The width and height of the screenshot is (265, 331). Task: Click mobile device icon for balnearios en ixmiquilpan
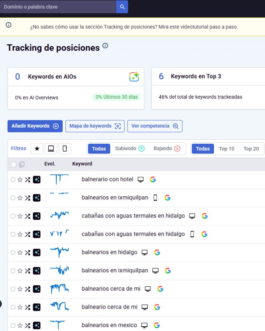click(x=155, y=198)
